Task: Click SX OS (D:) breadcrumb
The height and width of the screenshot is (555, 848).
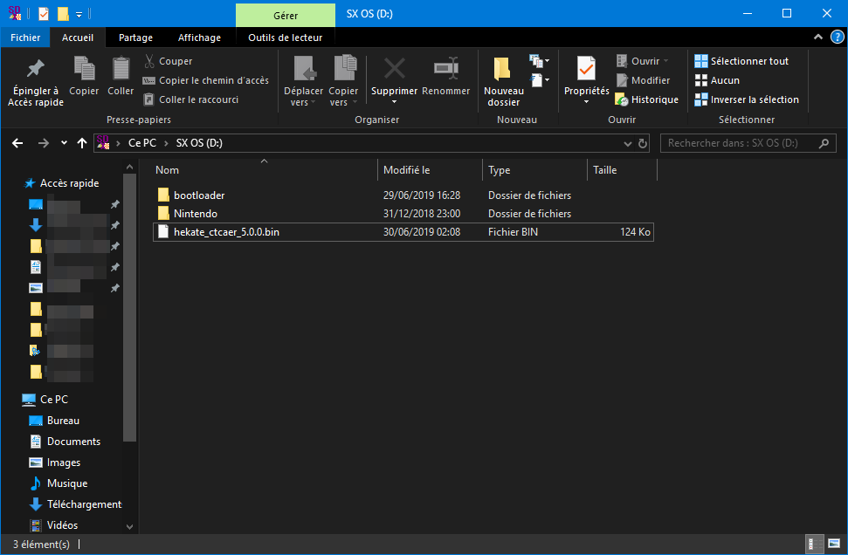Action: click(199, 143)
